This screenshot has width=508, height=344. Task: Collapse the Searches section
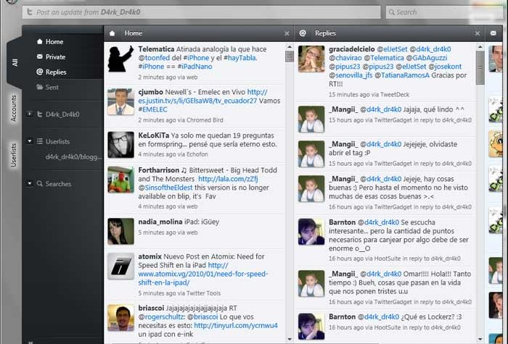[x=30, y=184]
